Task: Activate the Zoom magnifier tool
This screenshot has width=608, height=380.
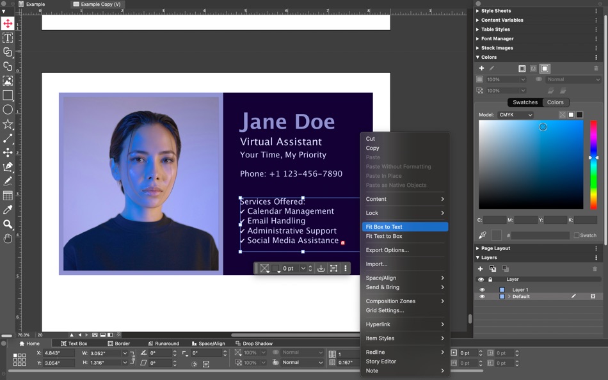Action: 8,225
